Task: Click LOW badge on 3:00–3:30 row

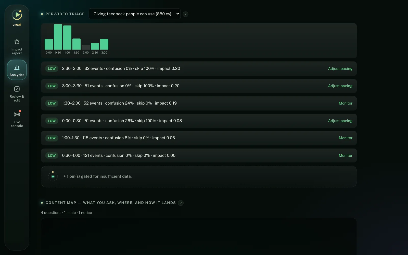Action: pyautogui.click(x=52, y=86)
